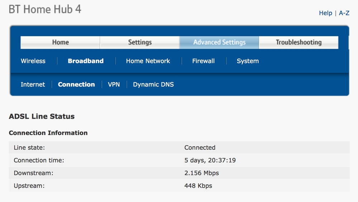Click the Connection Information heading
Image resolution: width=358 pixels, height=202 pixels.
(48, 133)
